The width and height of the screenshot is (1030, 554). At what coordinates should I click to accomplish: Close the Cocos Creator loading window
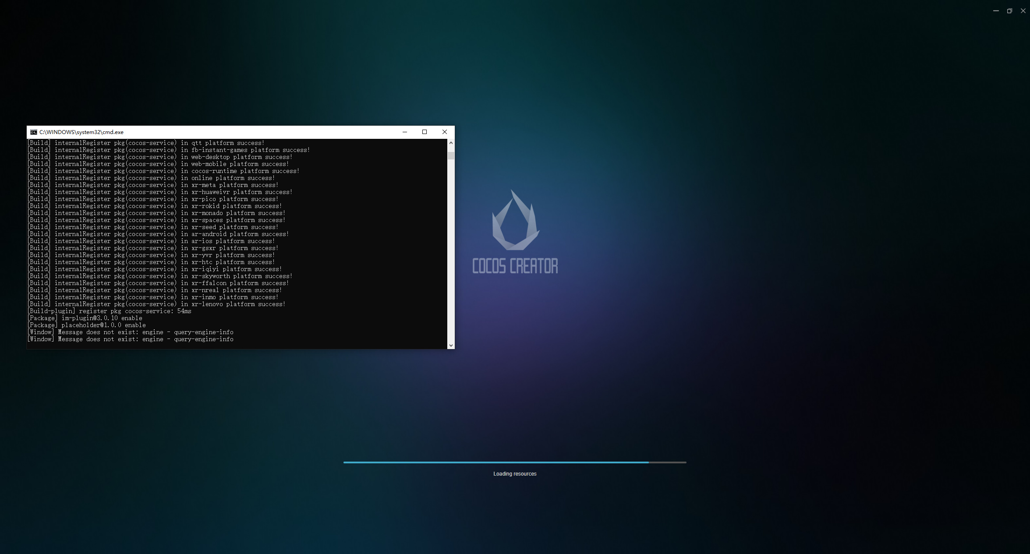click(1023, 11)
